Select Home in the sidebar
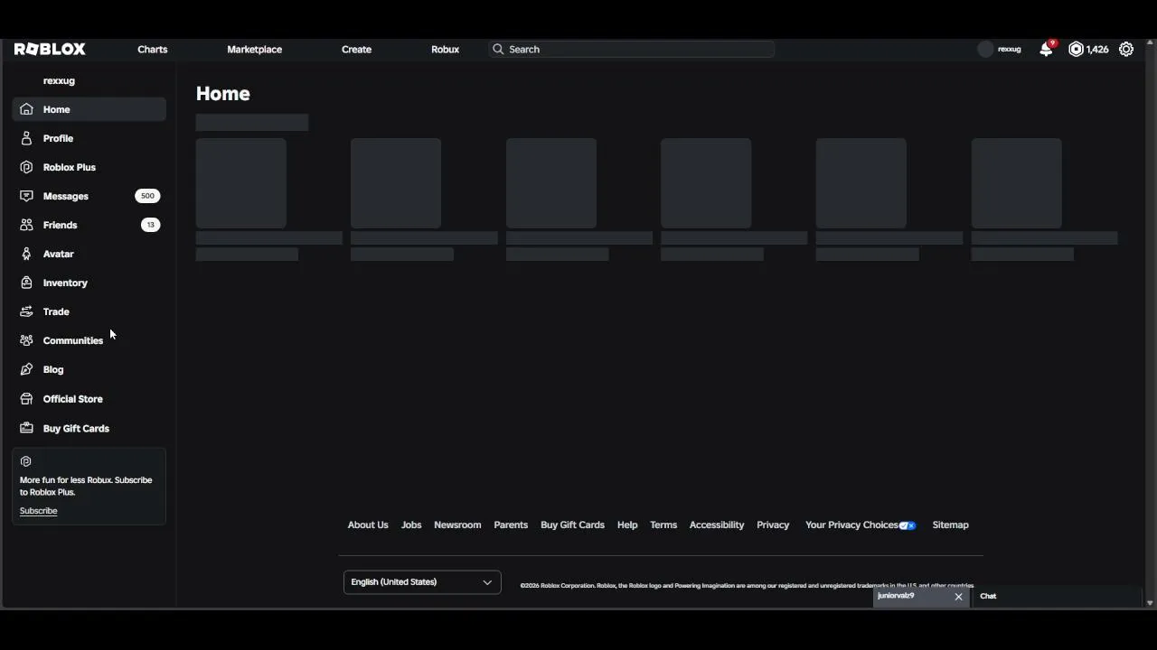1157x650 pixels. point(89,109)
